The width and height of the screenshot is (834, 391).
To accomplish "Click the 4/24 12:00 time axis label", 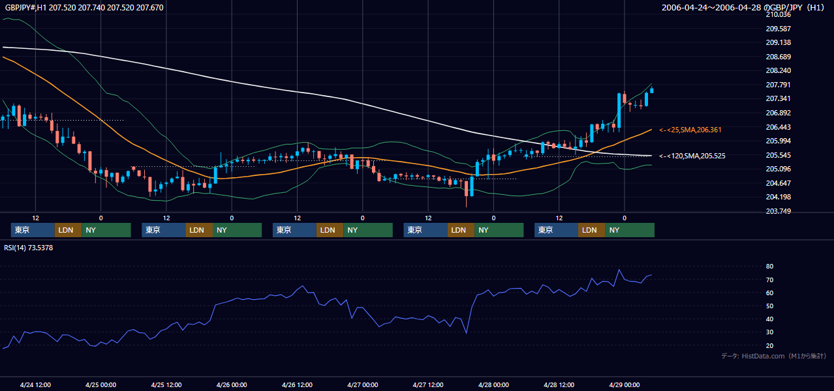I will click(x=35, y=385).
